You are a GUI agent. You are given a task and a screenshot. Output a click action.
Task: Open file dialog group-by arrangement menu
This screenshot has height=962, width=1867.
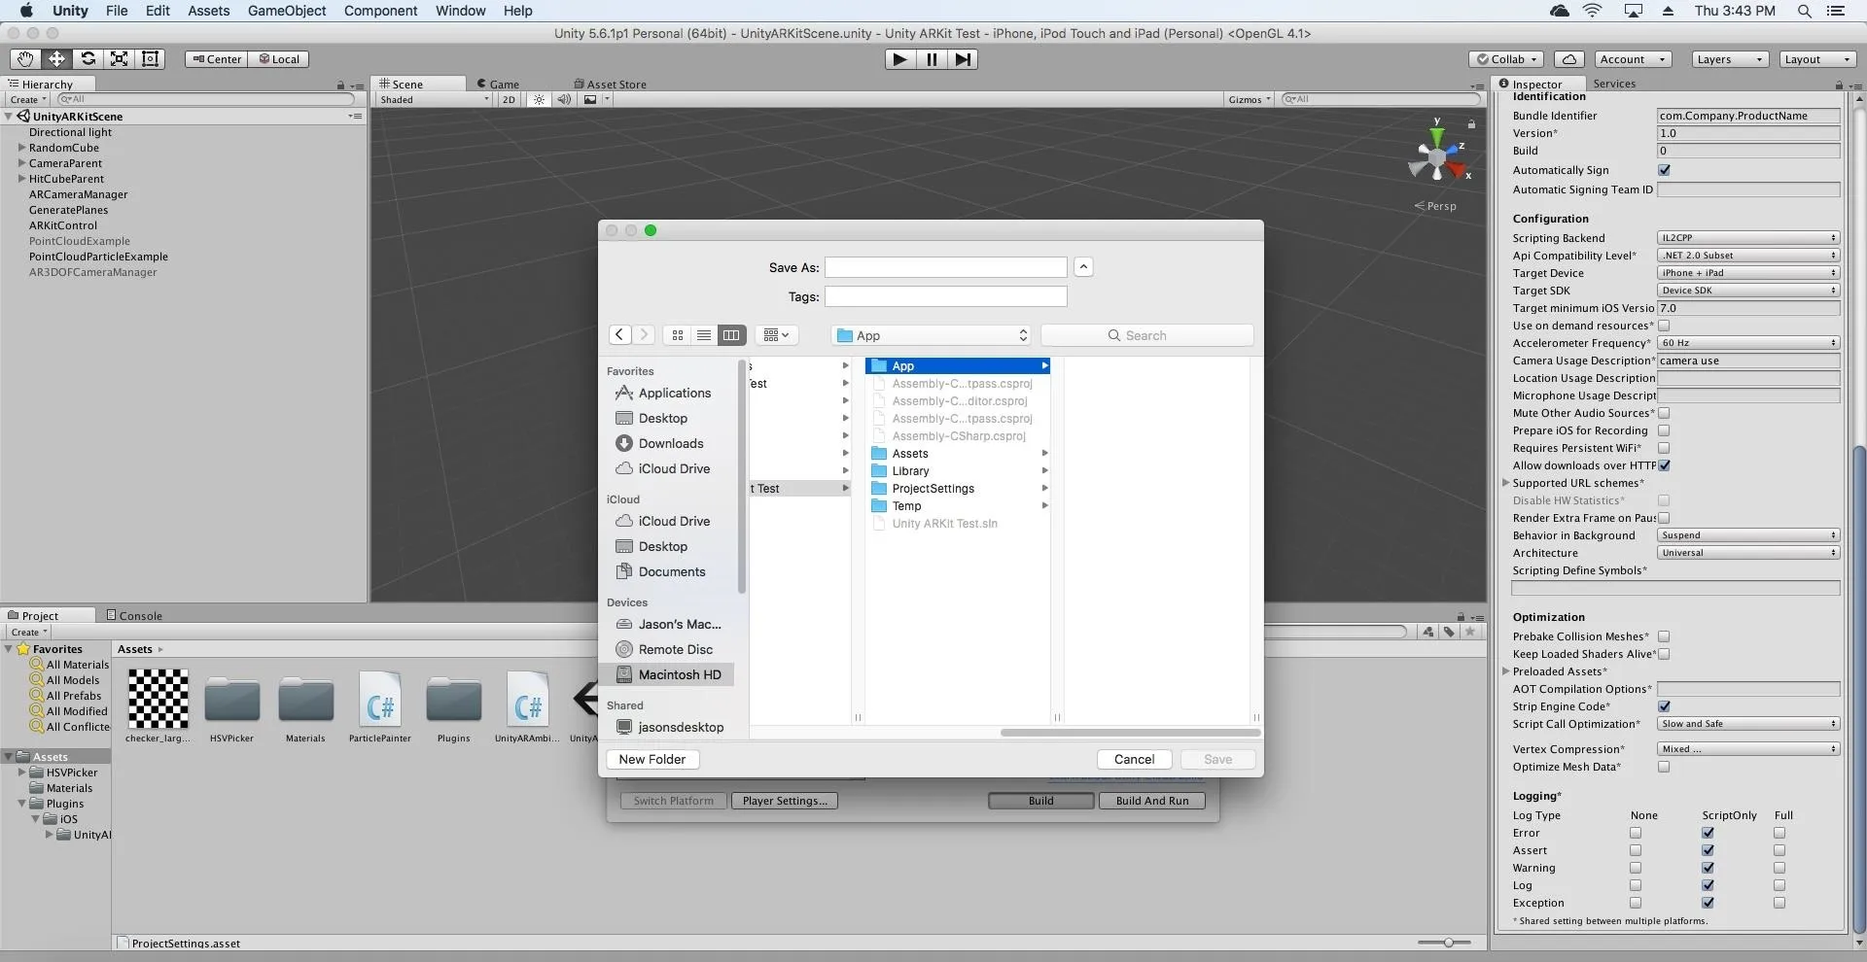click(x=776, y=335)
